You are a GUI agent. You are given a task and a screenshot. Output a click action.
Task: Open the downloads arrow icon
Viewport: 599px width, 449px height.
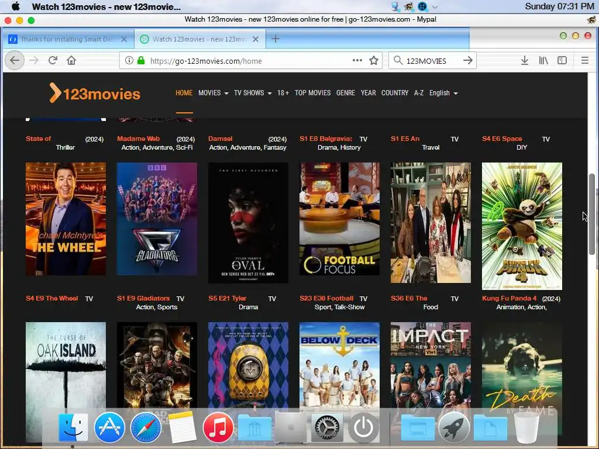coord(525,60)
